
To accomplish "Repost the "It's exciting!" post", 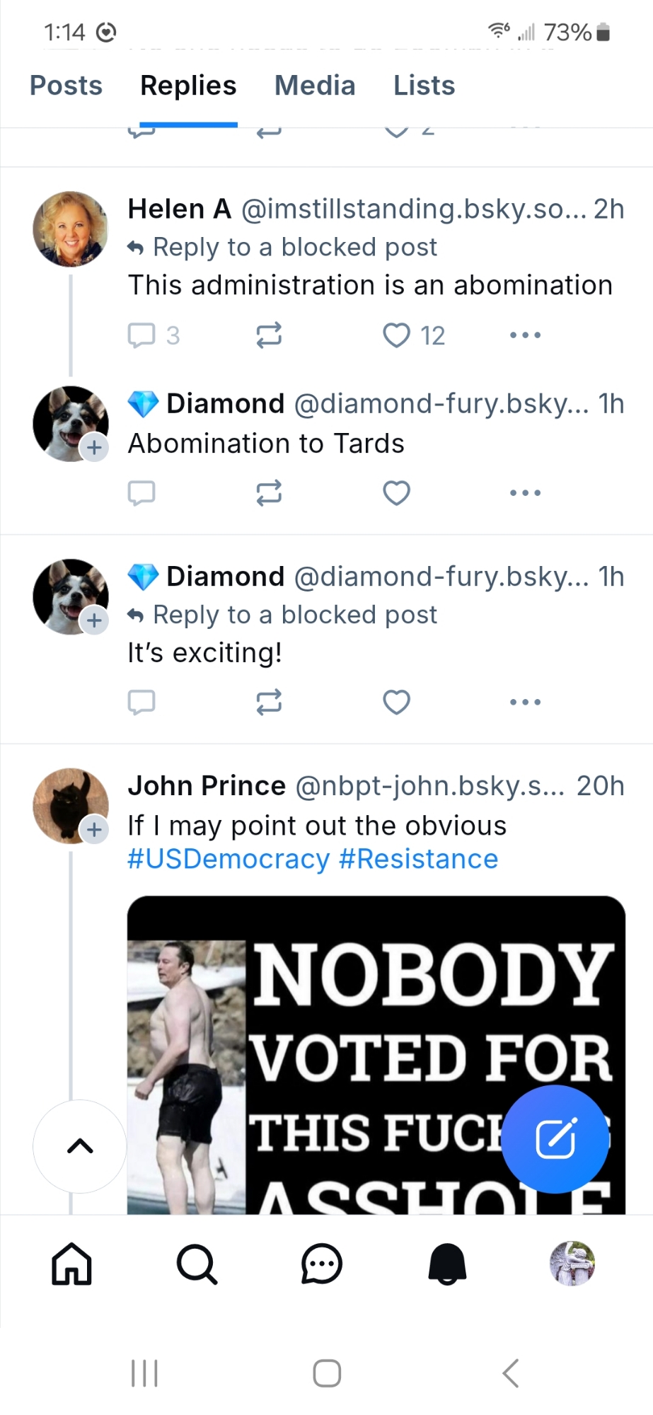I will click(x=269, y=702).
